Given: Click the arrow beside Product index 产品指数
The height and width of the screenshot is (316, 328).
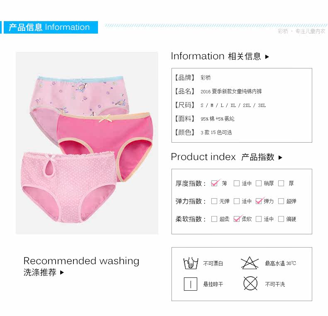Looking at the screenshot, I should coord(280,158).
